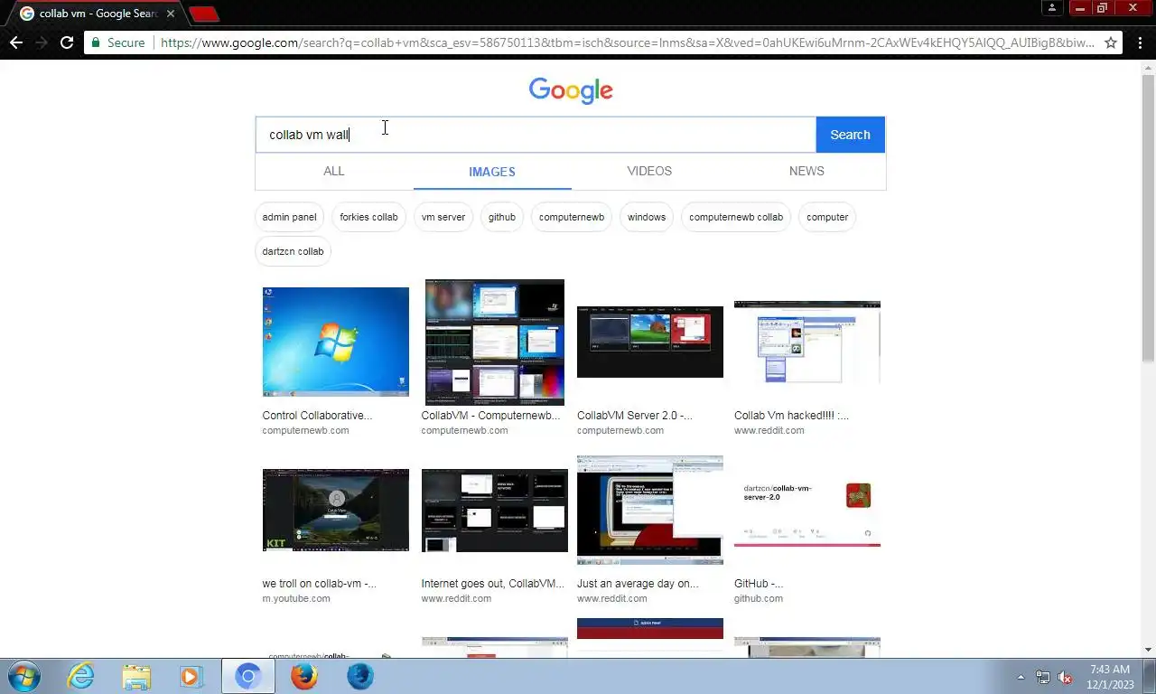
Task: Click 'www.reddit.com' under Collab Vm hacked
Action: tap(769, 430)
